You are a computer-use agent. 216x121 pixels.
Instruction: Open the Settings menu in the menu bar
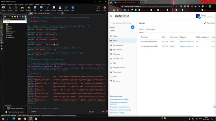[37, 4]
